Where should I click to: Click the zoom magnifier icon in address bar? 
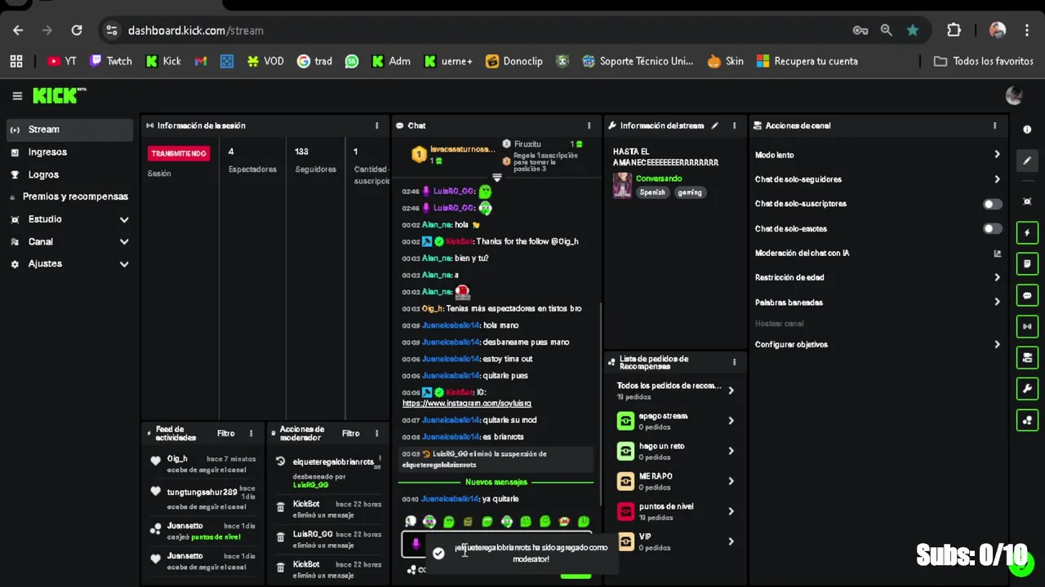(886, 30)
